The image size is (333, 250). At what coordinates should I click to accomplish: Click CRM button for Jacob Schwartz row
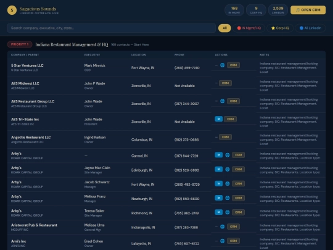(238, 183)
